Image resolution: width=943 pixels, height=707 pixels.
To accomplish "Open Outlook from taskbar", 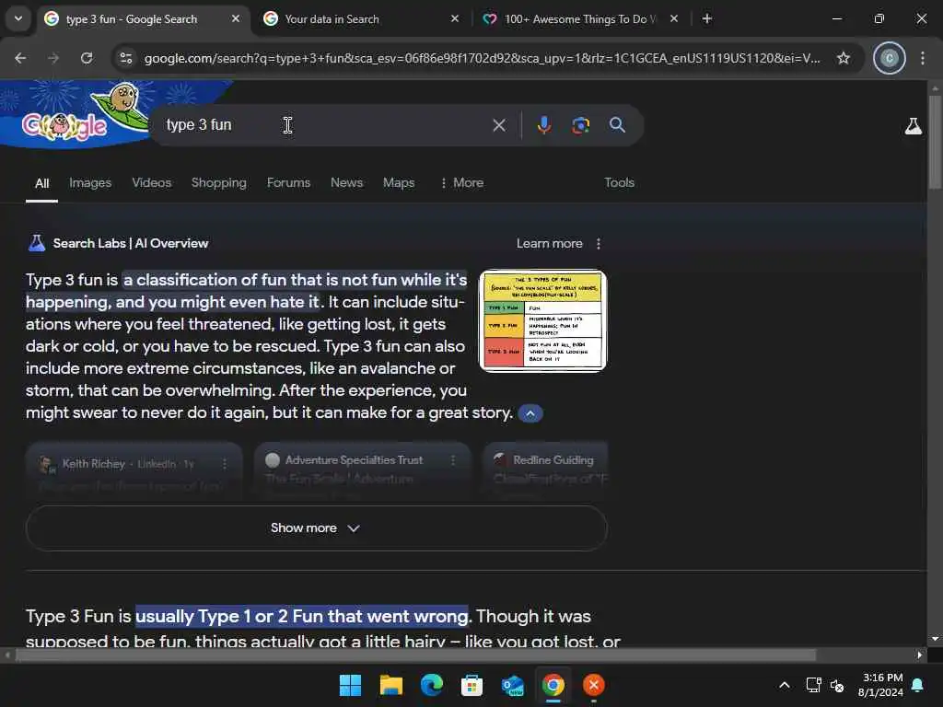I will tap(512, 685).
